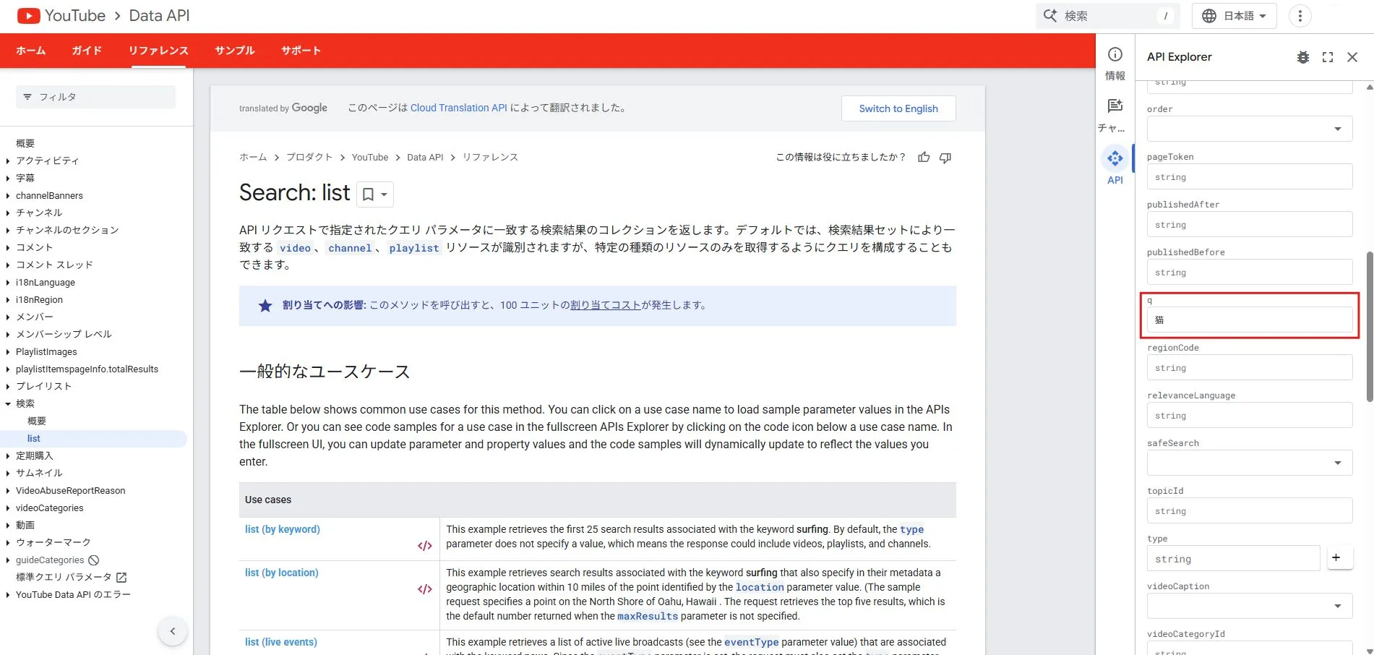This screenshot has height=655, width=1374.
Task: Open the 標準クエリ パラメータ external link
Action: pos(72,577)
